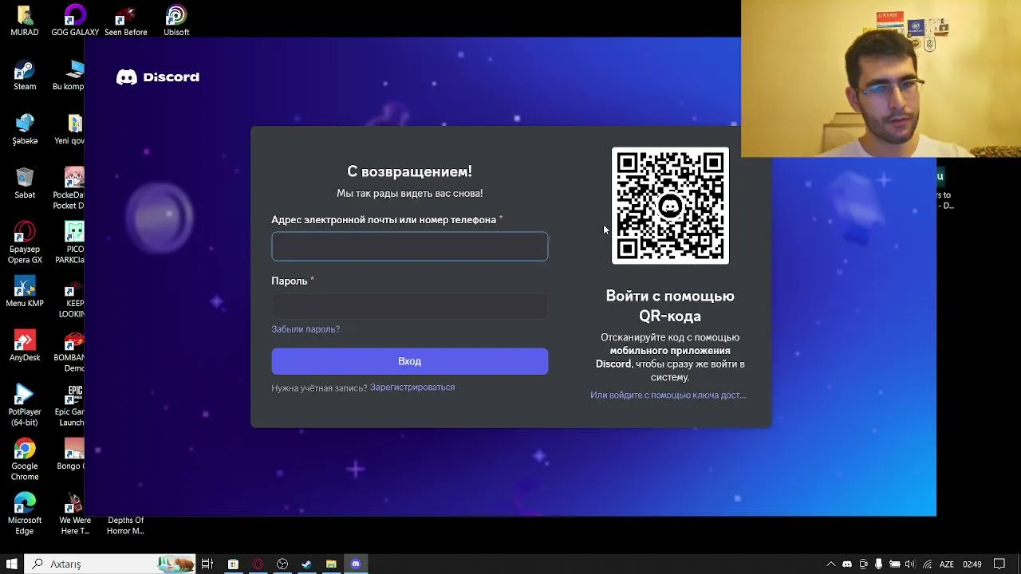The height and width of the screenshot is (574, 1021).
Task: Click the Axtarış taskbar search box
Action: [x=110, y=564]
